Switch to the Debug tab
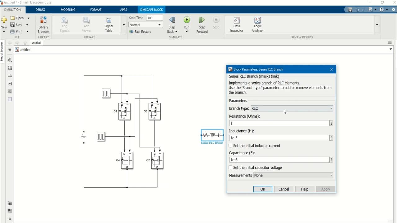 click(40, 10)
